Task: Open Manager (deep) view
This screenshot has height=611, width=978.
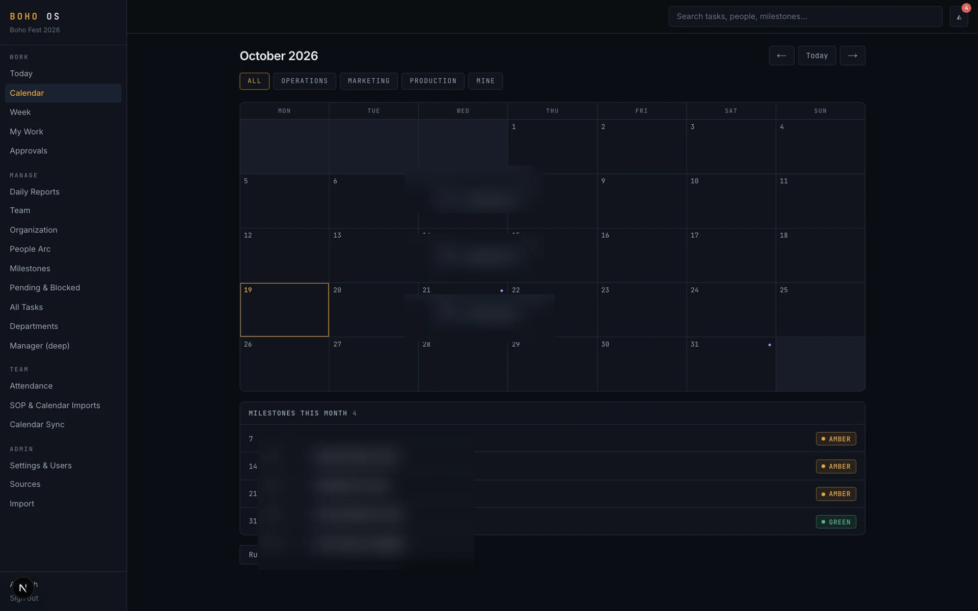Action: point(63,346)
